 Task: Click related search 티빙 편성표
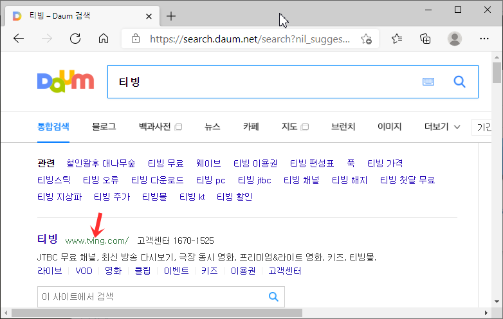pyautogui.click(x=312, y=163)
